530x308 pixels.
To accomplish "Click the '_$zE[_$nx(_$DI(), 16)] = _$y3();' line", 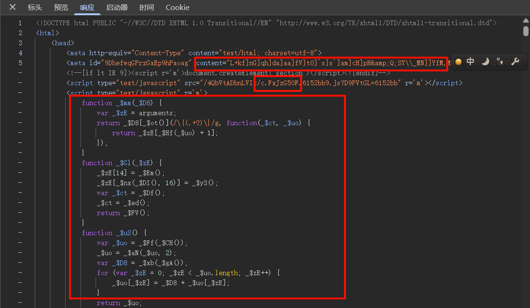I will (157, 183).
